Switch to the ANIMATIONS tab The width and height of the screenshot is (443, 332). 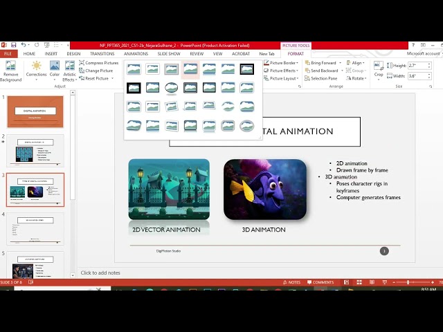[136, 54]
